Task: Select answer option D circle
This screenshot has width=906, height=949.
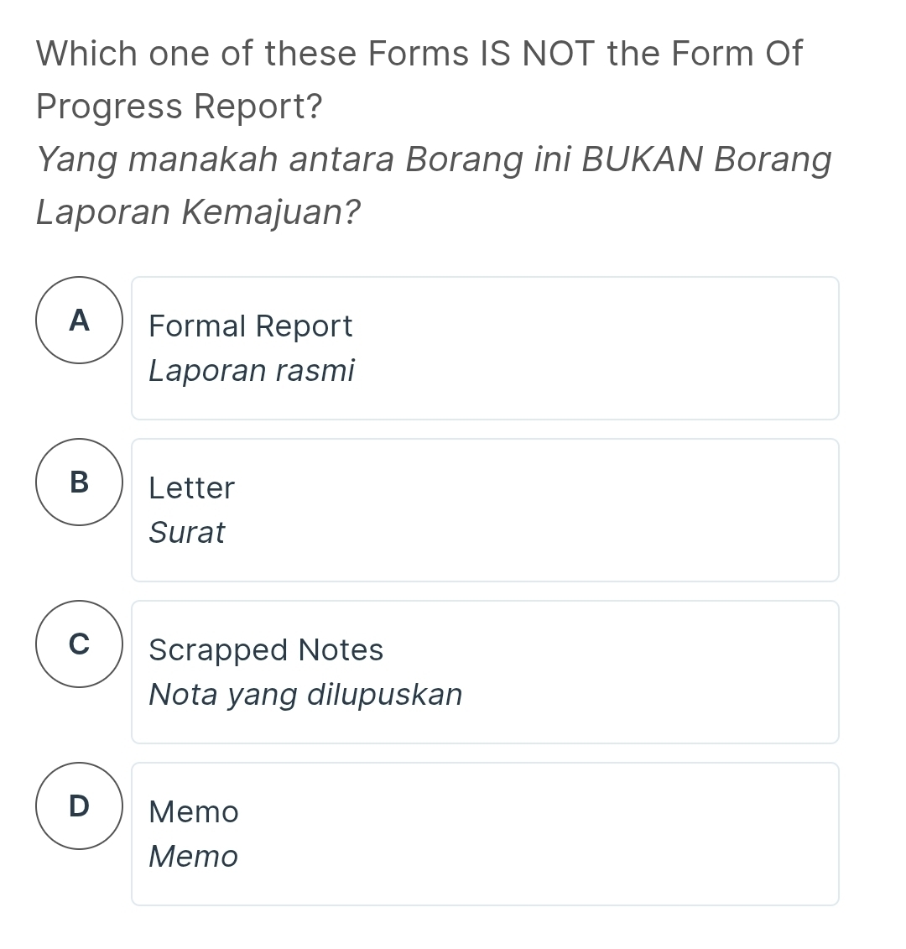Action: [79, 806]
